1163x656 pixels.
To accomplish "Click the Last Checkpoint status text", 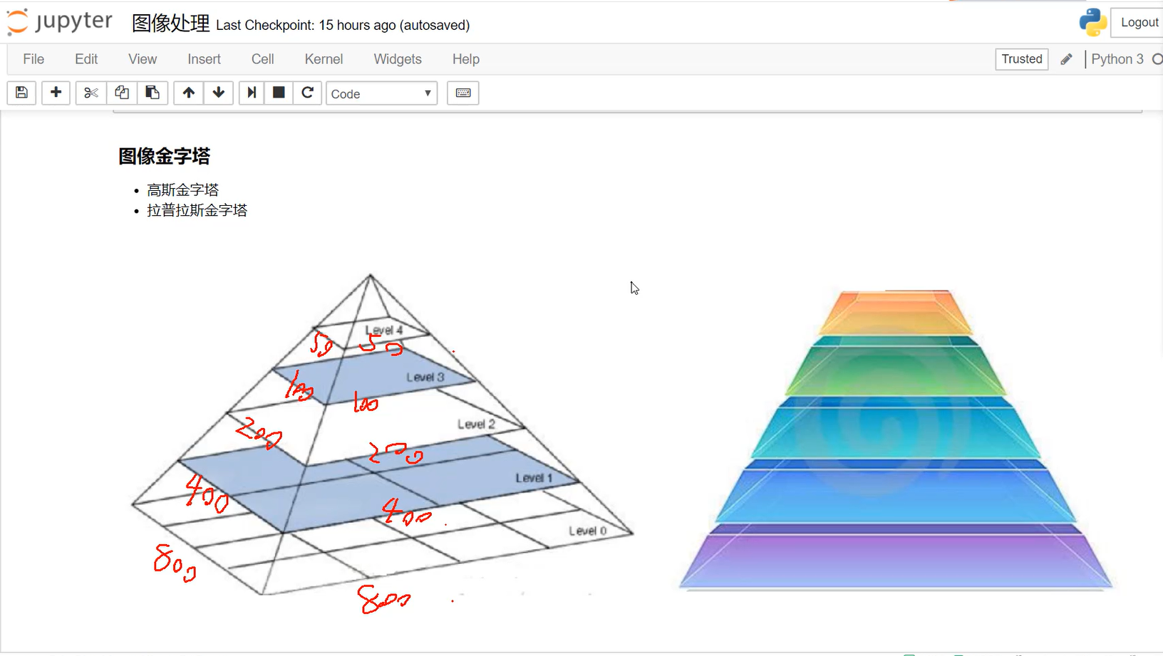I will [343, 25].
